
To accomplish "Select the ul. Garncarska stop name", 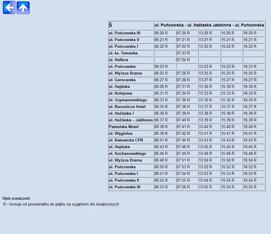I will [x=122, y=80].
